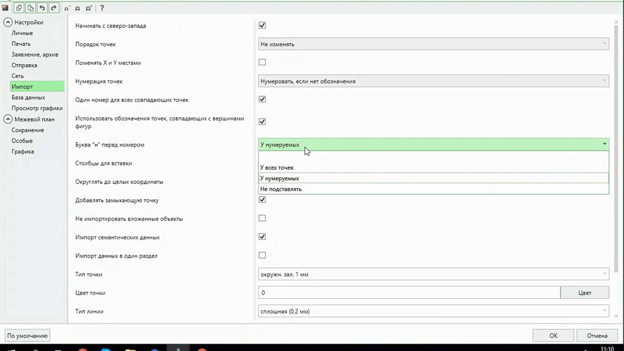
Task: Enable the Поменять X и Y местами checkbox
Action: (x=262, y=62)
